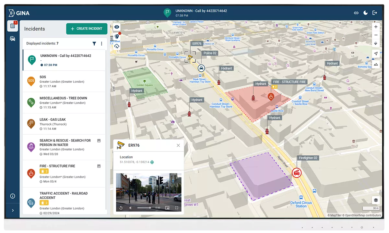Click the copy link icon in header
This screenshot has height=233, width=389.
356,13
